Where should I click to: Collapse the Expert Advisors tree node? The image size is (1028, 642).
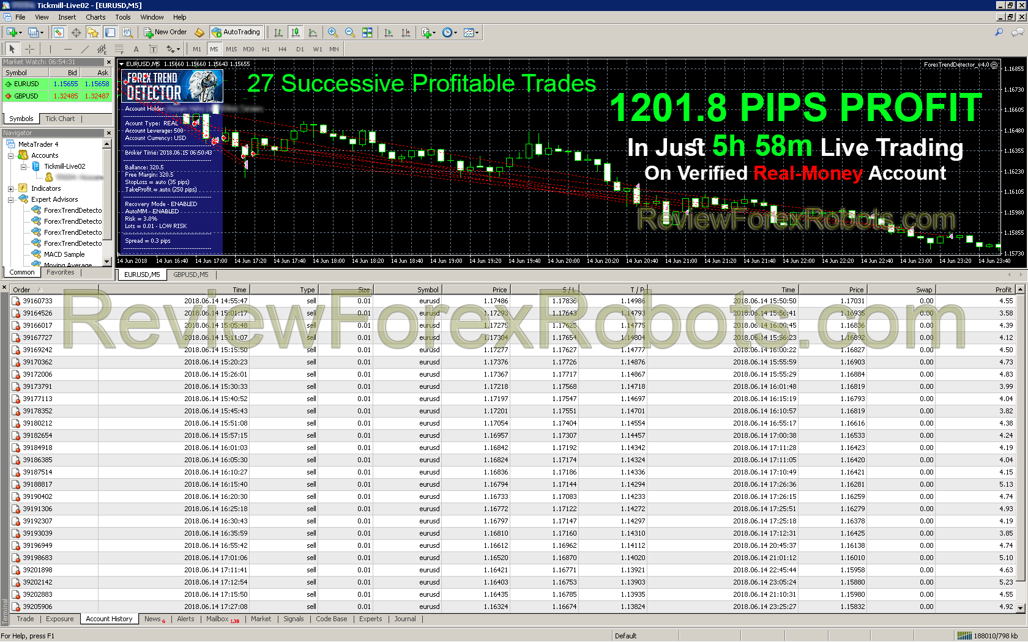(11, 199)
